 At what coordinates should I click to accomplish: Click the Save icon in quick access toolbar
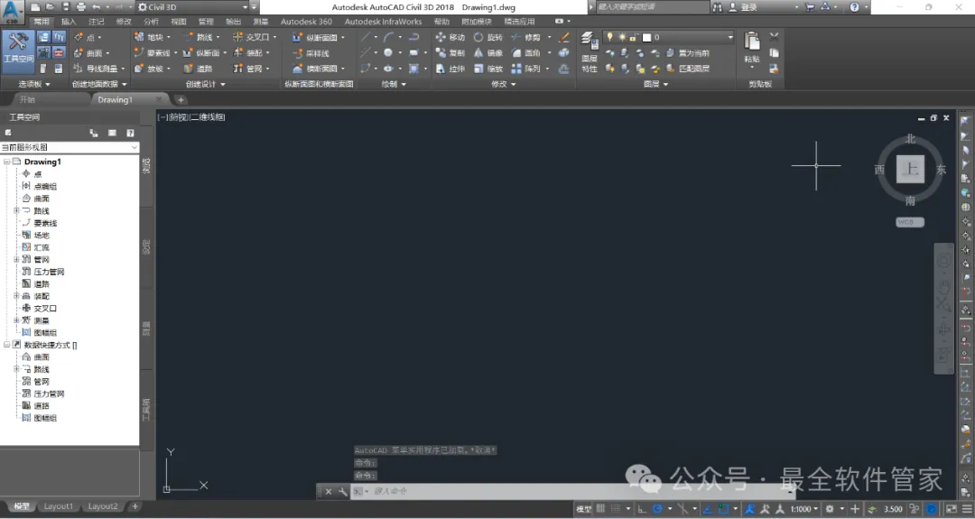(x=65, y=7)
